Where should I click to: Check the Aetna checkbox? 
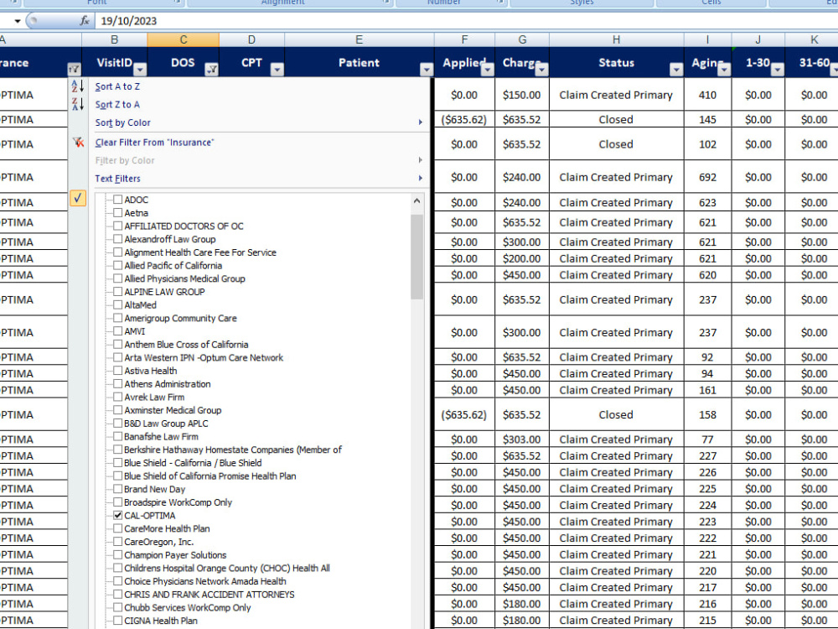(x=117, y=212)
